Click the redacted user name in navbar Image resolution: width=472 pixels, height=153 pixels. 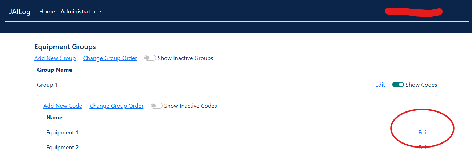coord(413,12)
